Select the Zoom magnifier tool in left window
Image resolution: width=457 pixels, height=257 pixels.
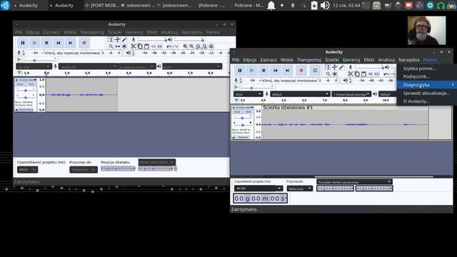pos(111,46)
